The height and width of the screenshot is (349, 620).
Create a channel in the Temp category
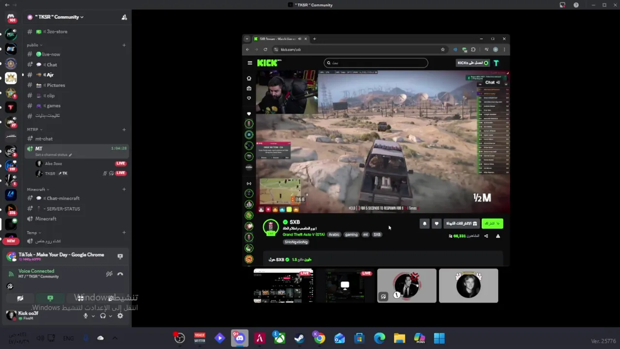(x=124, y=233)
